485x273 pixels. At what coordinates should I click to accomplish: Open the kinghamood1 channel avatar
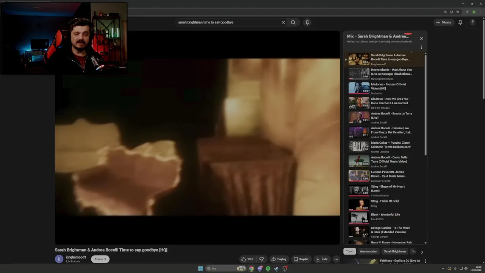coord(59,259)
